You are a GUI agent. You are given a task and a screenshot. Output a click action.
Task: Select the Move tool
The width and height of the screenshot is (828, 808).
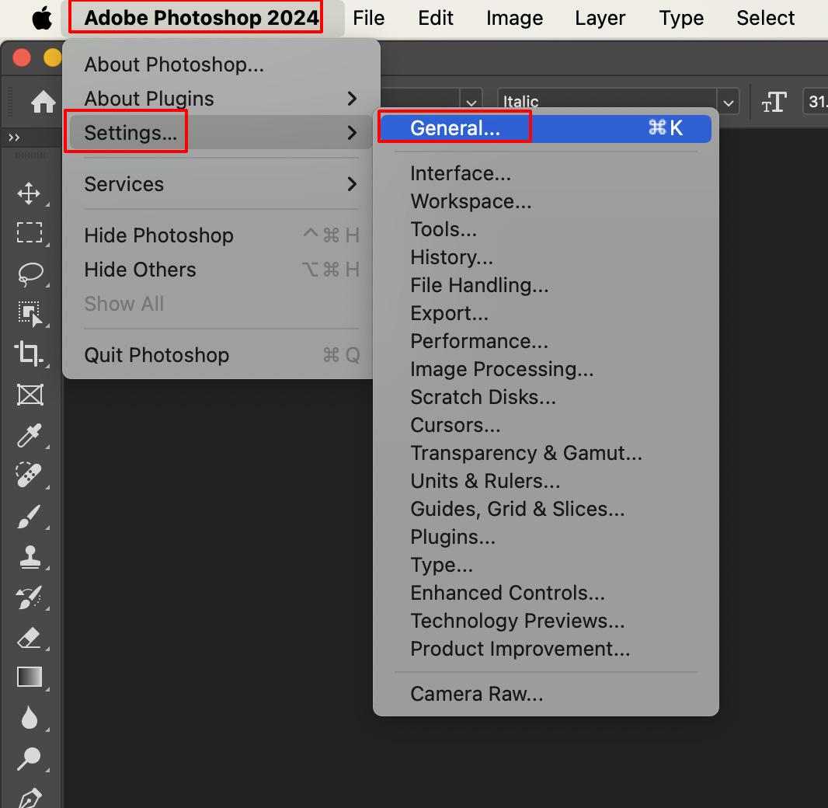point(29,193)
